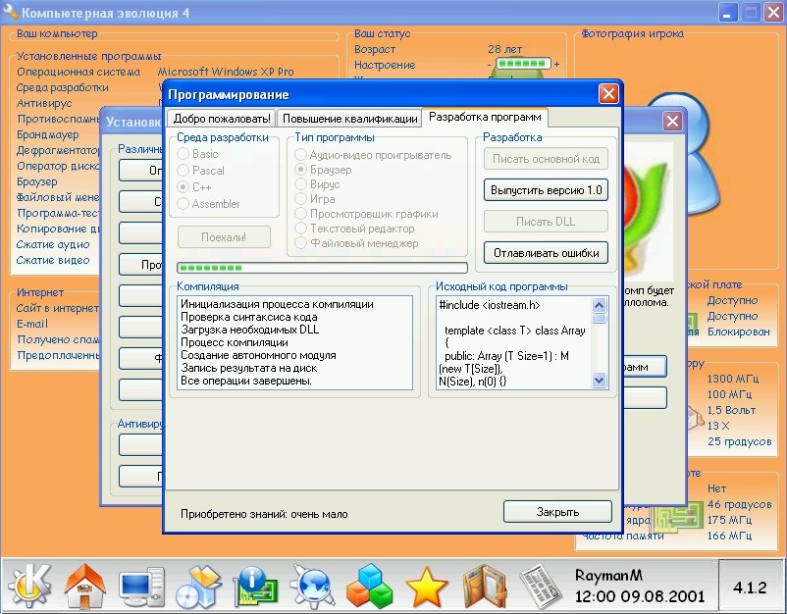Click the house icon in bottom bar
The image size is (787, 614).
[x=85, y=586]
